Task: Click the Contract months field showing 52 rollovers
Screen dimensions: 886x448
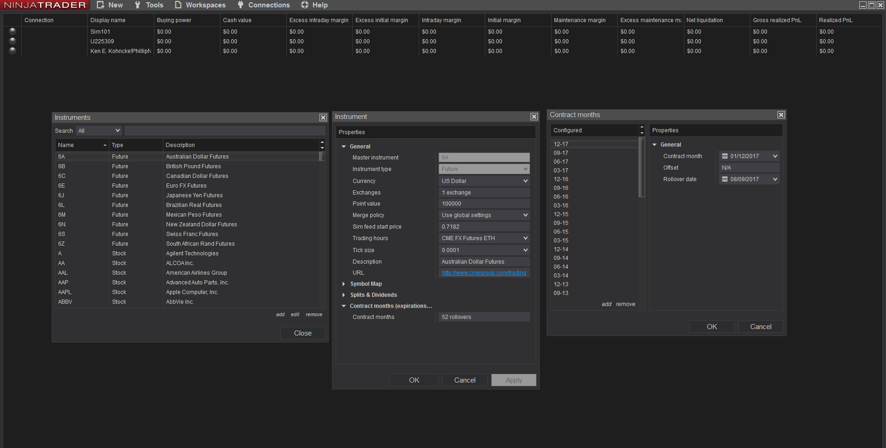Action: pyautogui.click(x=484, y=317)
